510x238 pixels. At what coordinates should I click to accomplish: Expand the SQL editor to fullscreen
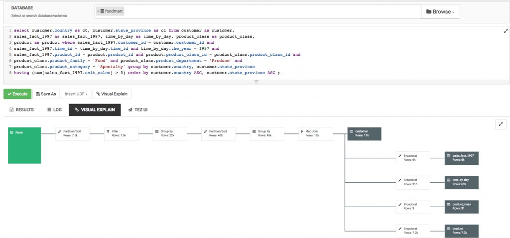[x=506, y=31]
